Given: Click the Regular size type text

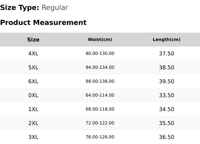Looking at the screenshot, I should [55, 8].
